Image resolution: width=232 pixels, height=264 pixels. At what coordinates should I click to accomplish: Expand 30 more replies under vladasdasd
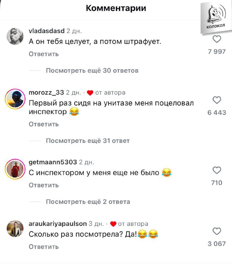tap(92, 71)
